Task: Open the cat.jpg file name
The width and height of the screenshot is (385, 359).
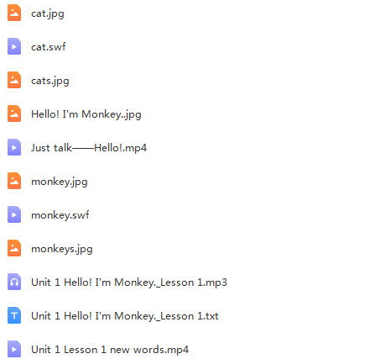Action: click(48, 13)
